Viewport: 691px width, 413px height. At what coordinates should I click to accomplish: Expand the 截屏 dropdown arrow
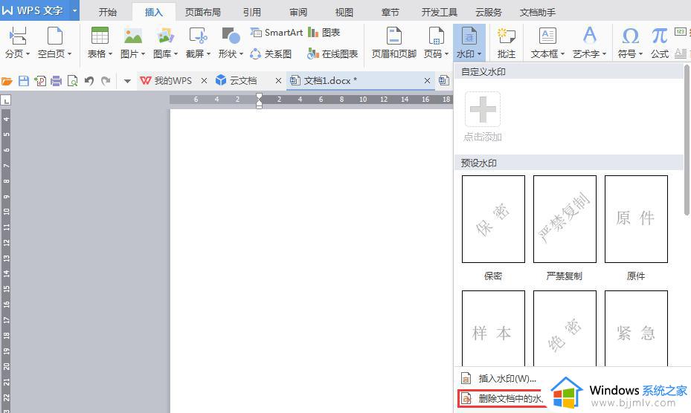pyautogui.click(x=208, y=54)
